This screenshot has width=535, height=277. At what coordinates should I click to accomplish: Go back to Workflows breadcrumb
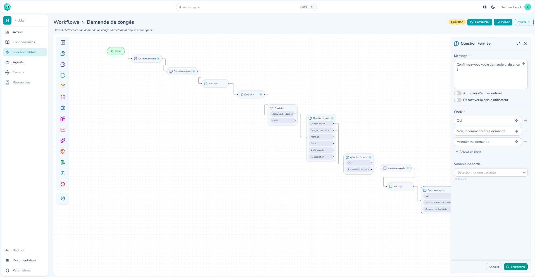(66, 22)
